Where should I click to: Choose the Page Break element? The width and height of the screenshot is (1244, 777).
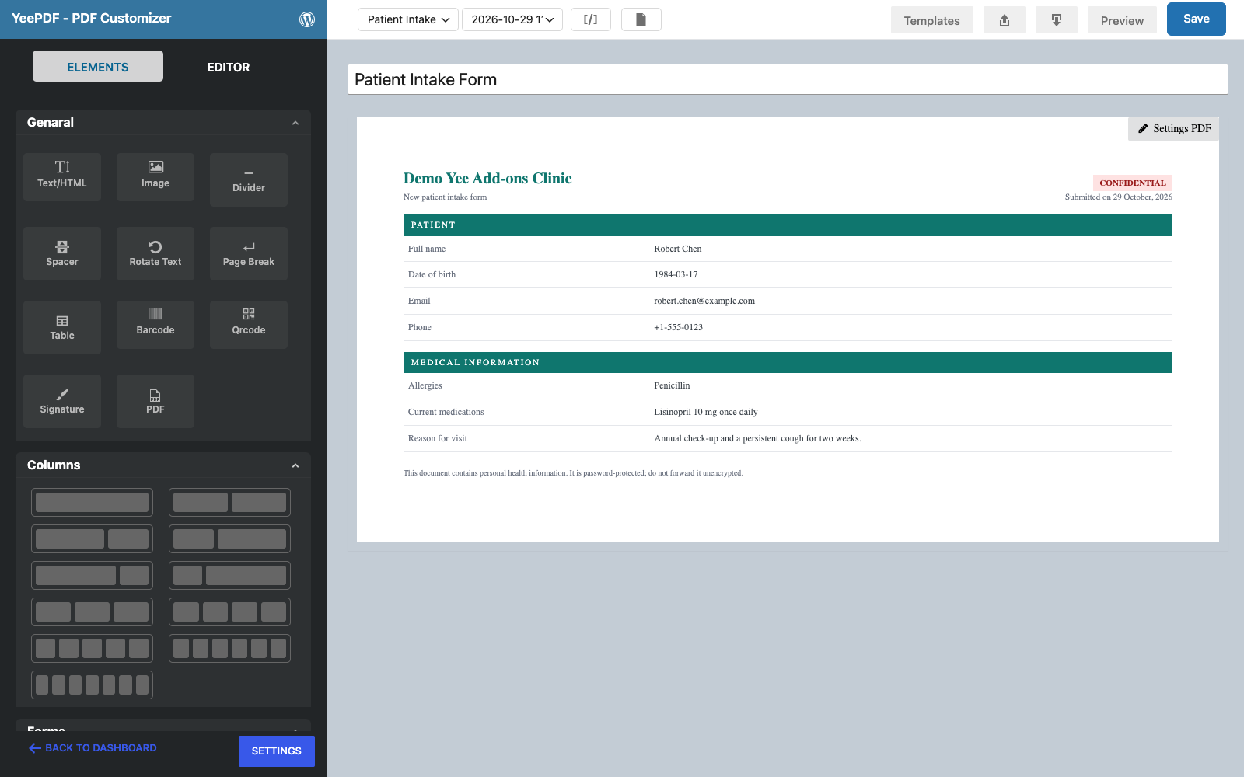pyautogui.click(x=249, y=253)
